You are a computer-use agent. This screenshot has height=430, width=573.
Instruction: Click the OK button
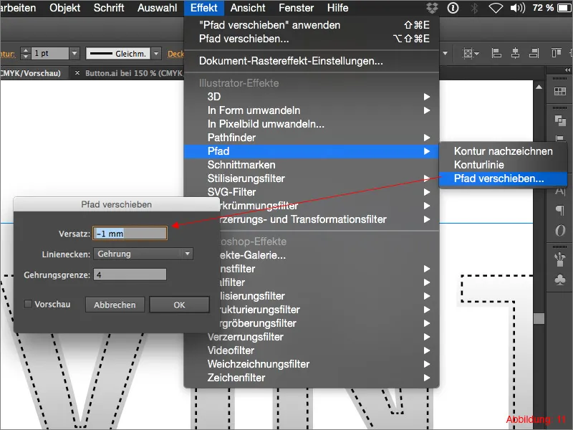(x=180, y=305)
